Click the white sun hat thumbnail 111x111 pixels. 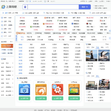coord(104,55)
